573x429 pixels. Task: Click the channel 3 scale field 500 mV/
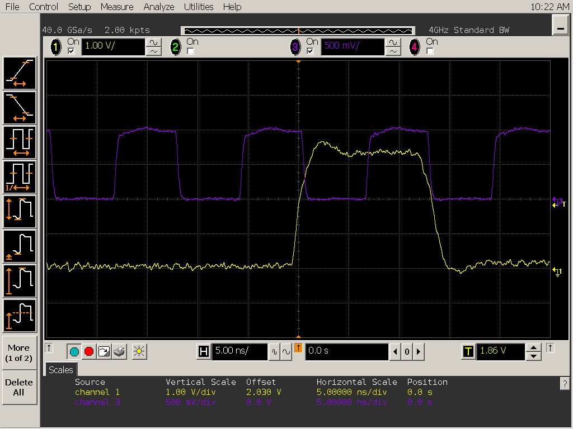point(353,47)
